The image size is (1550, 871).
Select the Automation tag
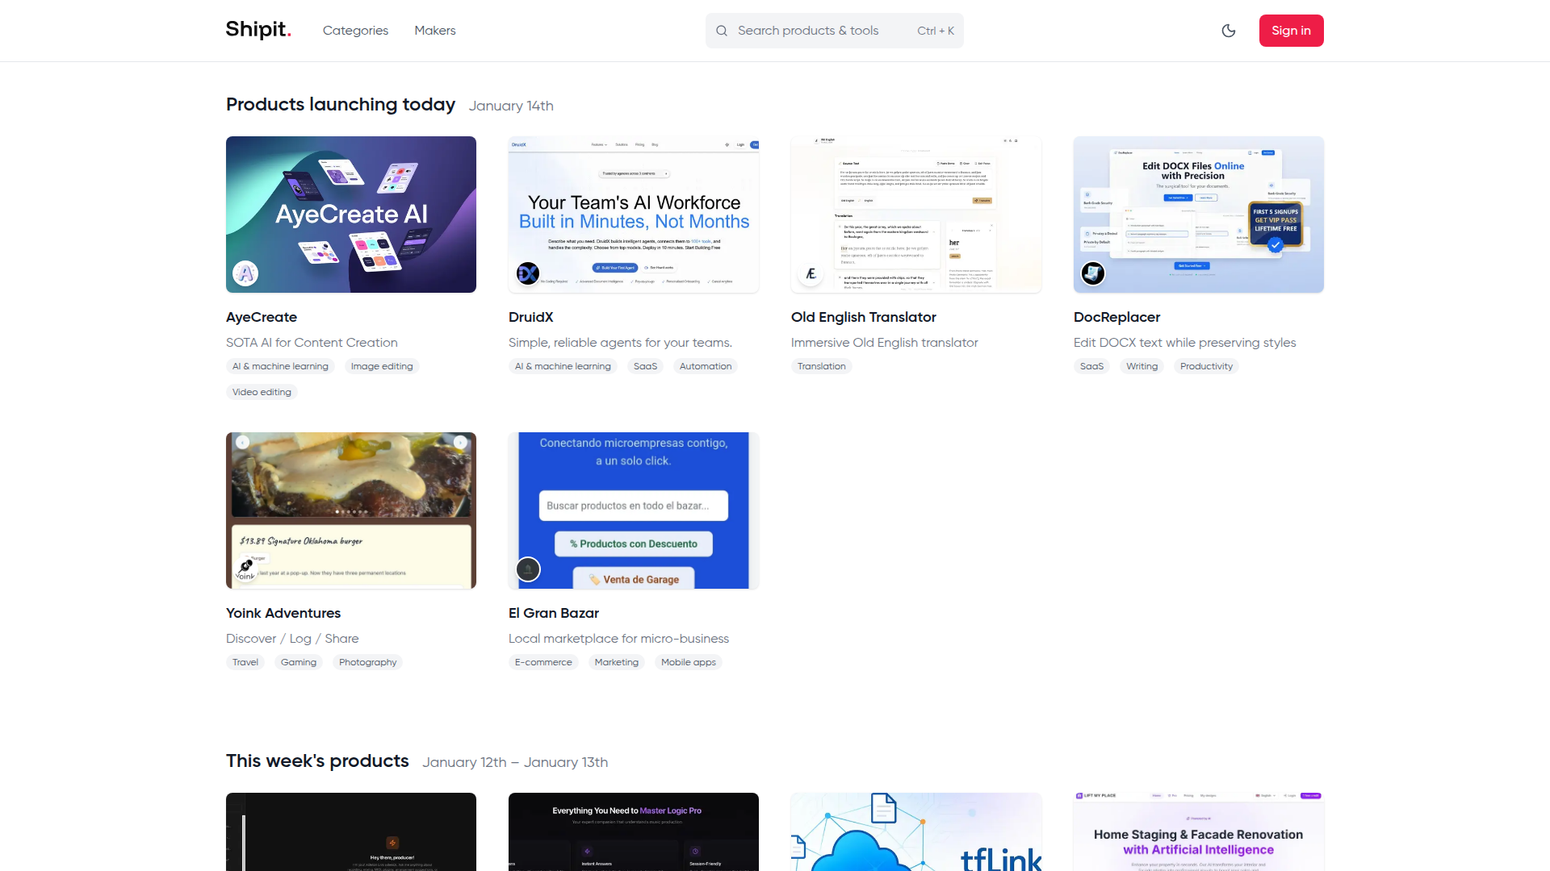706,366
